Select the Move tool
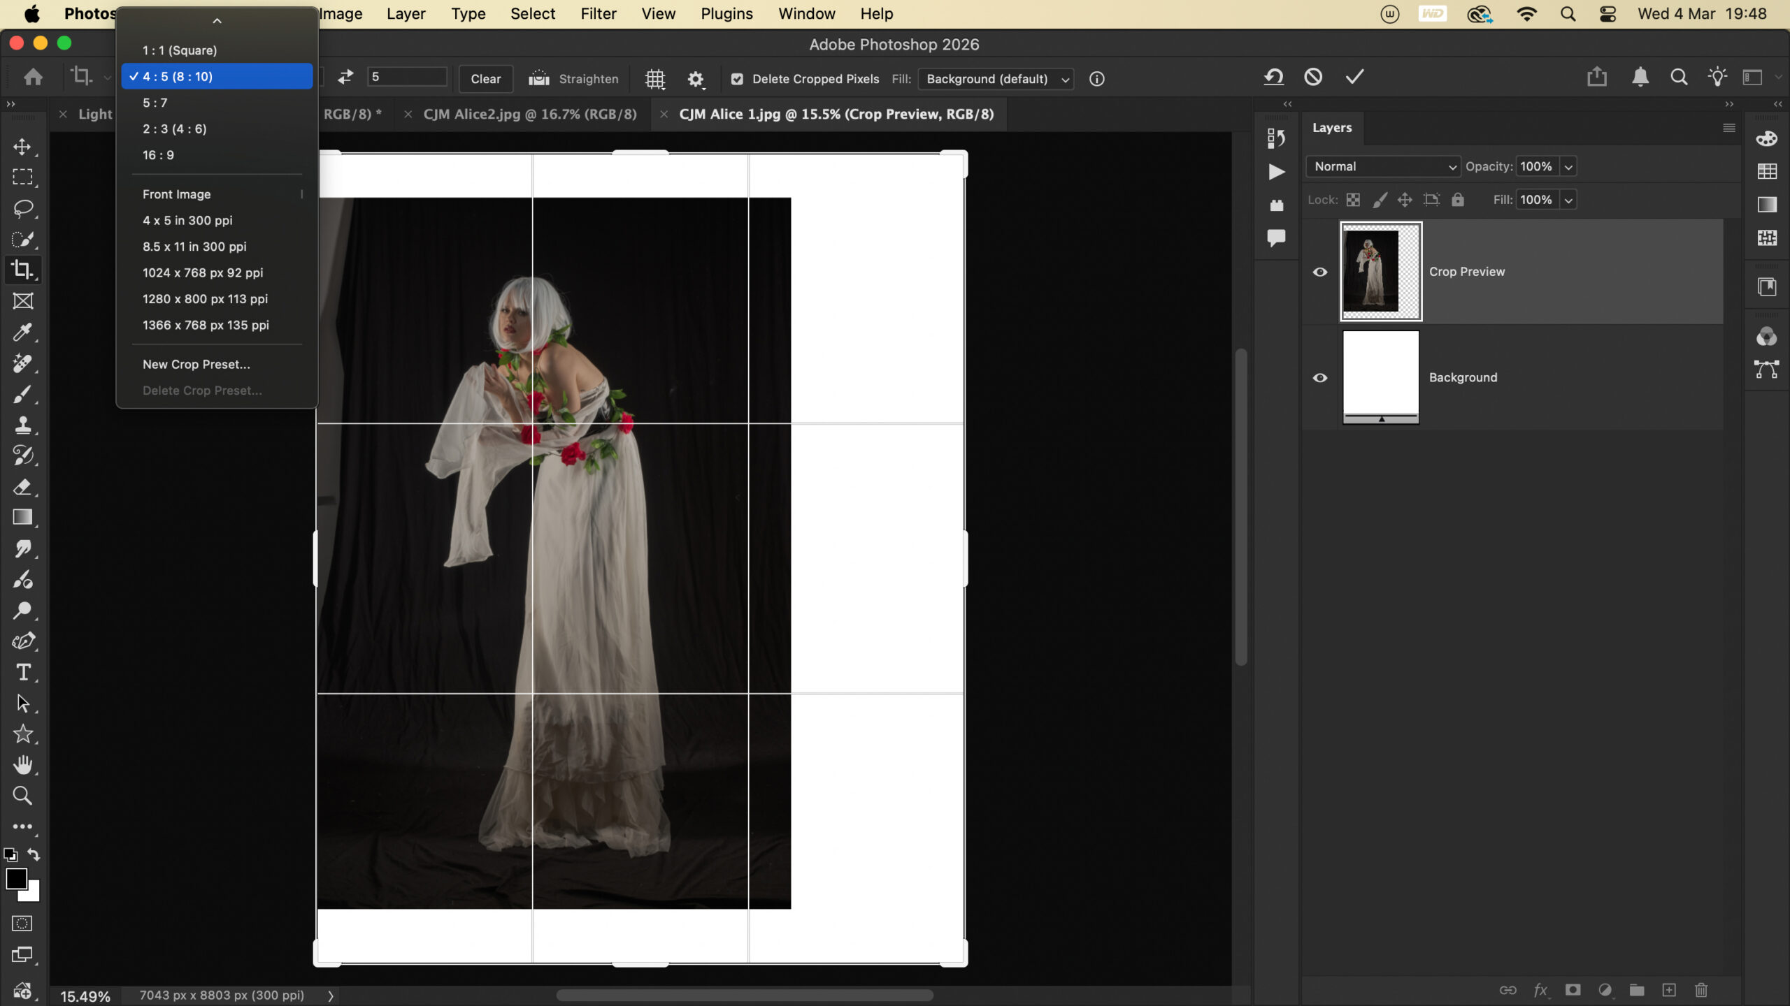The width and height of the screenshot is (1790, 1006). coord(22,147)
